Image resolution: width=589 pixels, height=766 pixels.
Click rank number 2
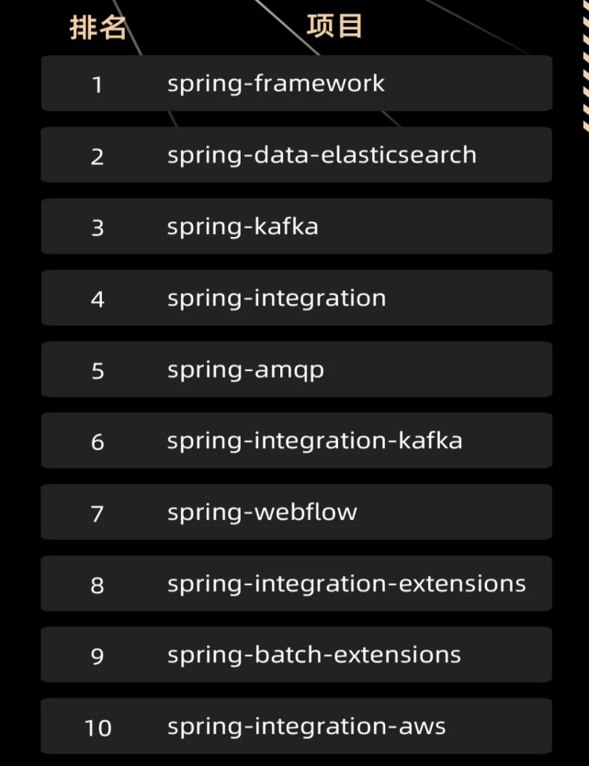coord(97,156)
